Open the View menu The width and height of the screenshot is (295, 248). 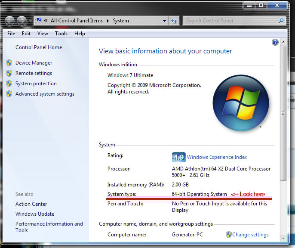pyautogui.click(x=43, y=34)
